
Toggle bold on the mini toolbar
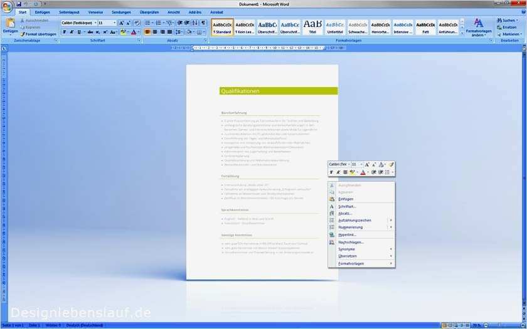[331, 172]
